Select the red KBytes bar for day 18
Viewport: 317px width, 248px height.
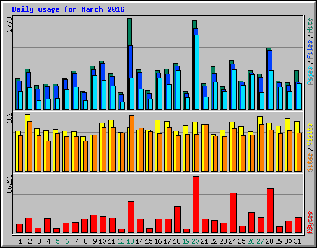click(177, 220)
